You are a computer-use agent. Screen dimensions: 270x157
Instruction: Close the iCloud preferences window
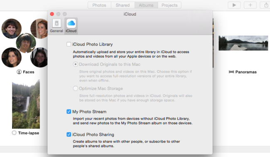click(x=52, y=14)
